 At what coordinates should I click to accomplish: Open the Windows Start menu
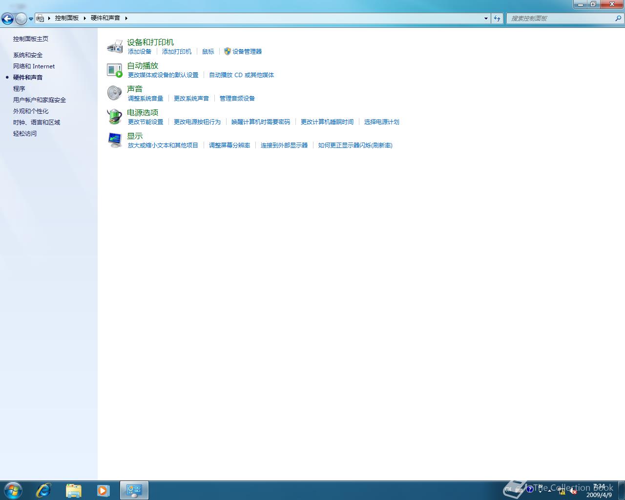pos(13,490)
